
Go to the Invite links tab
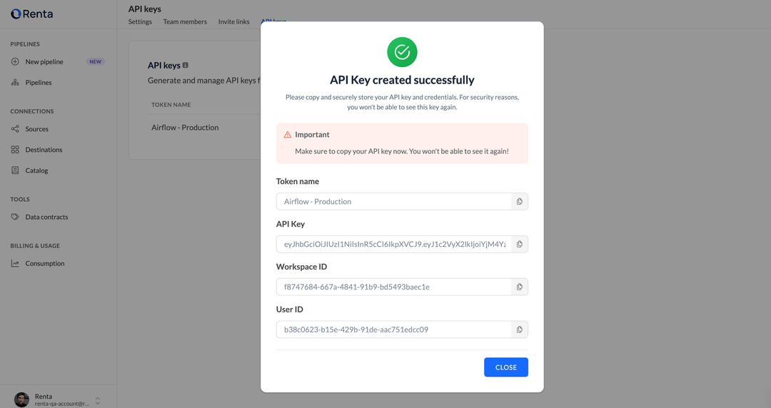pyautogui.click(x=234, y=21)
